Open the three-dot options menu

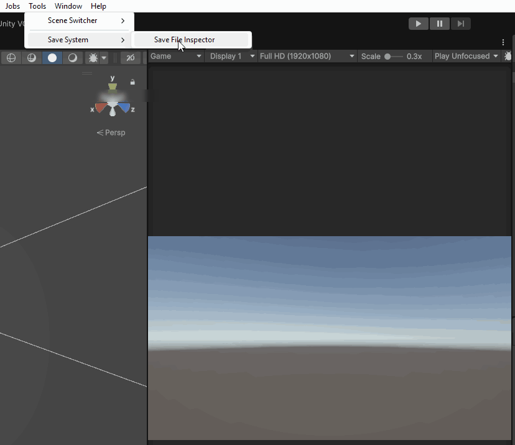[x=503, y=42]
